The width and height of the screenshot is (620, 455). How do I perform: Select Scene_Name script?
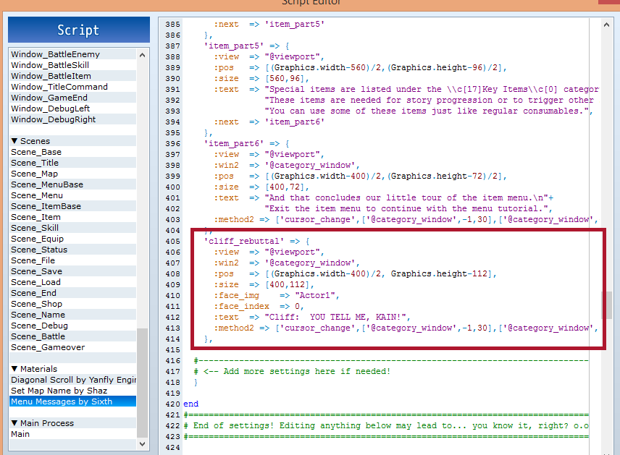pyautogui.click(x=72, y=315)
